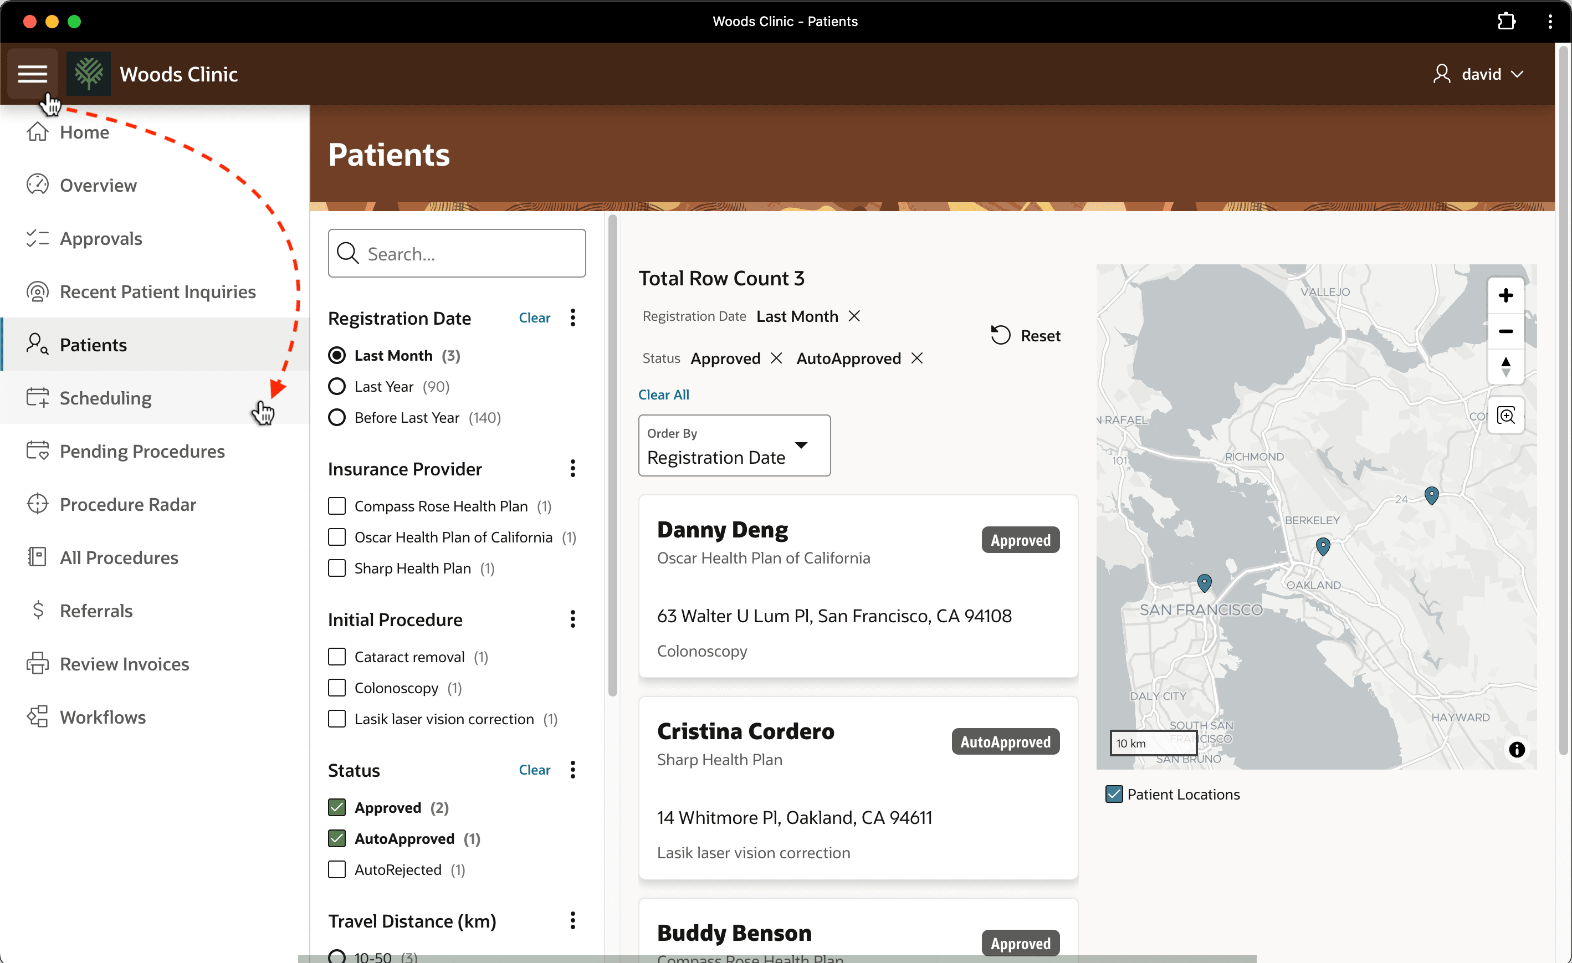Toggle Patient Locations map layer

[1114, 794]
